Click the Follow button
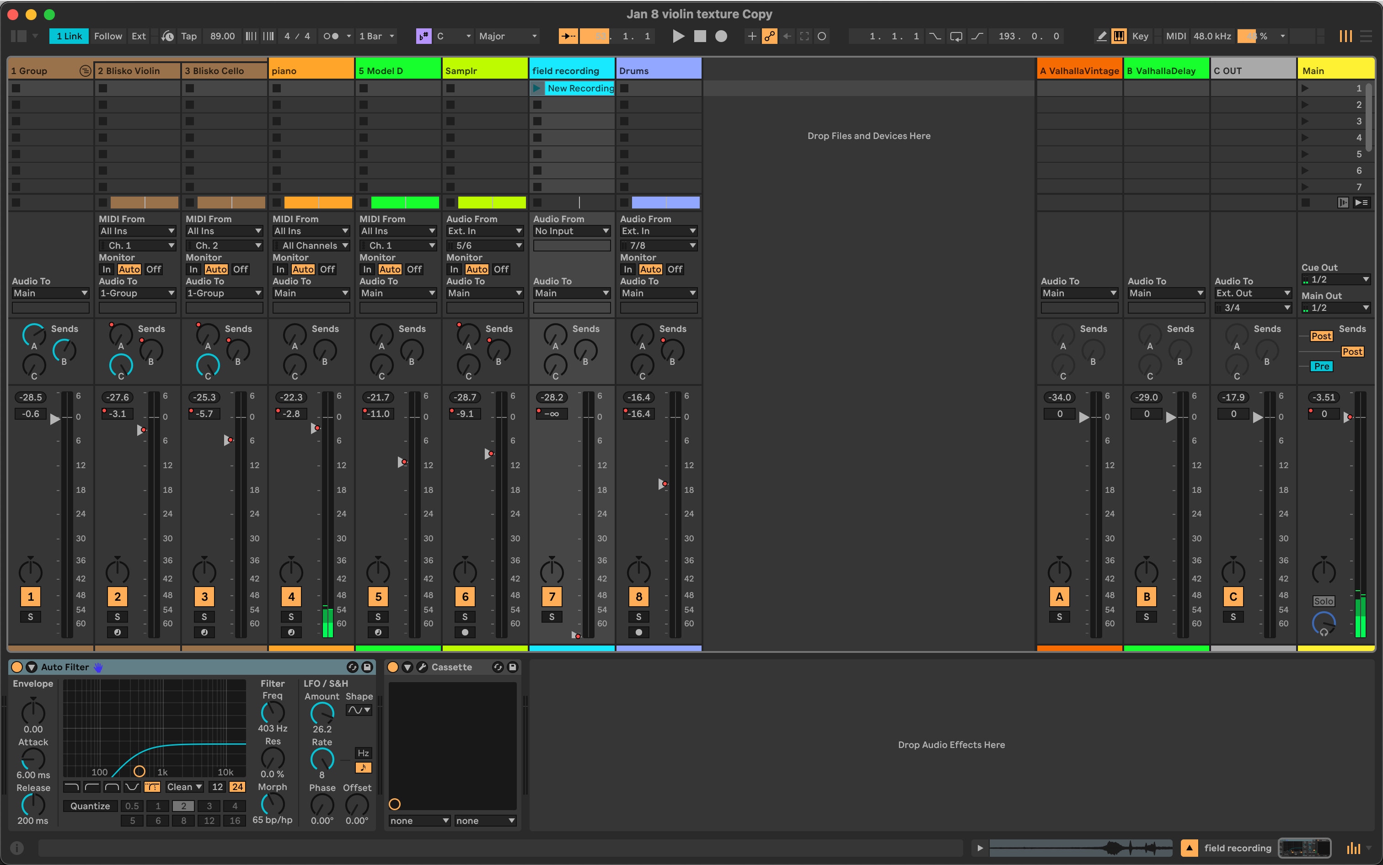 107,36
